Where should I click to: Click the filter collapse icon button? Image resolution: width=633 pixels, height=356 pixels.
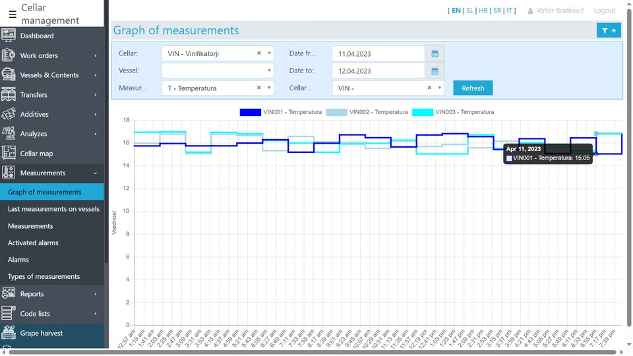(x=608, y=30)
